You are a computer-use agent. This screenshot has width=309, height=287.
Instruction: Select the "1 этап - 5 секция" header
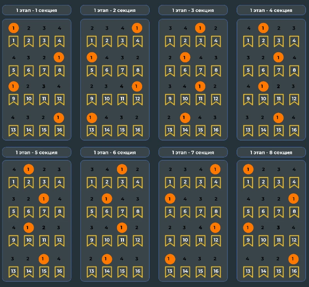[37, 152]
